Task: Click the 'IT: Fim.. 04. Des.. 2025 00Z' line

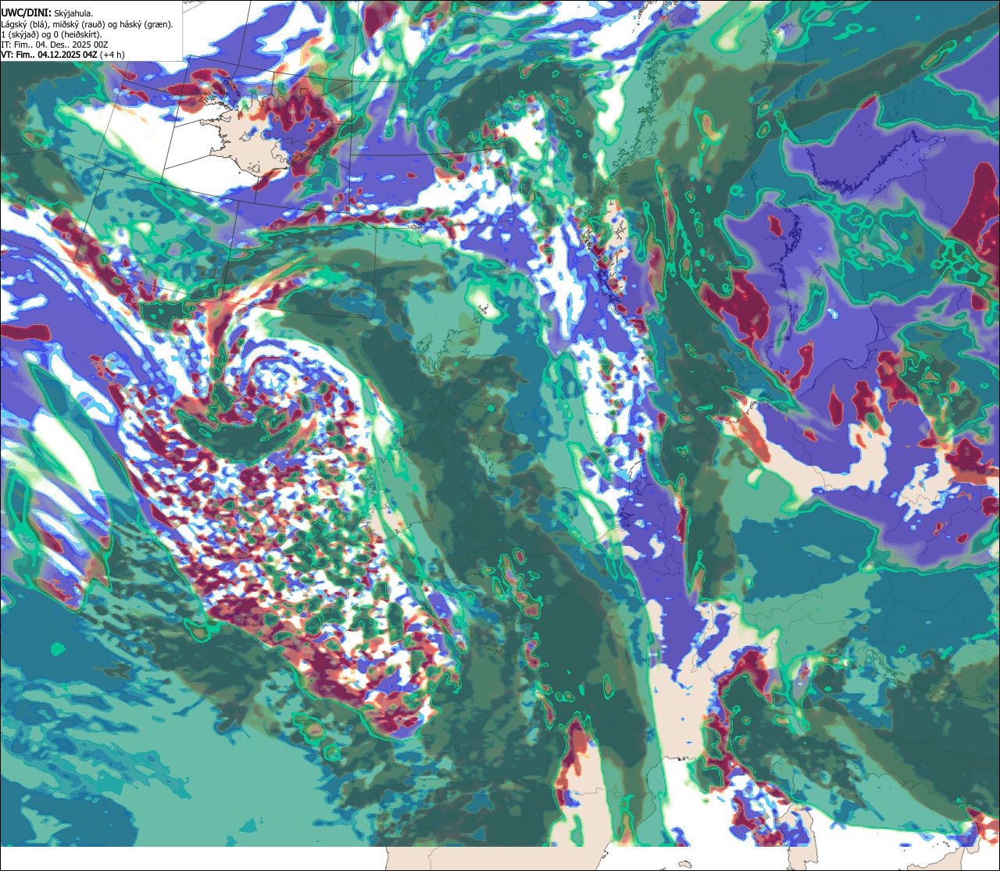Action: click(55, 45)
